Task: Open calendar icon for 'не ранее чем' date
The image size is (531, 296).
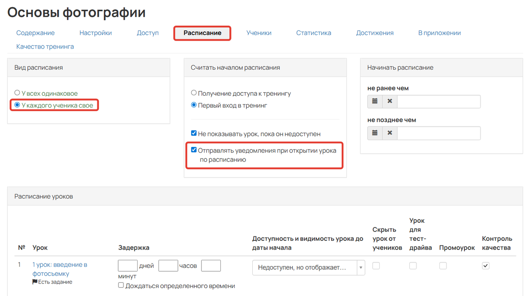Action: (x=375, y=101)
